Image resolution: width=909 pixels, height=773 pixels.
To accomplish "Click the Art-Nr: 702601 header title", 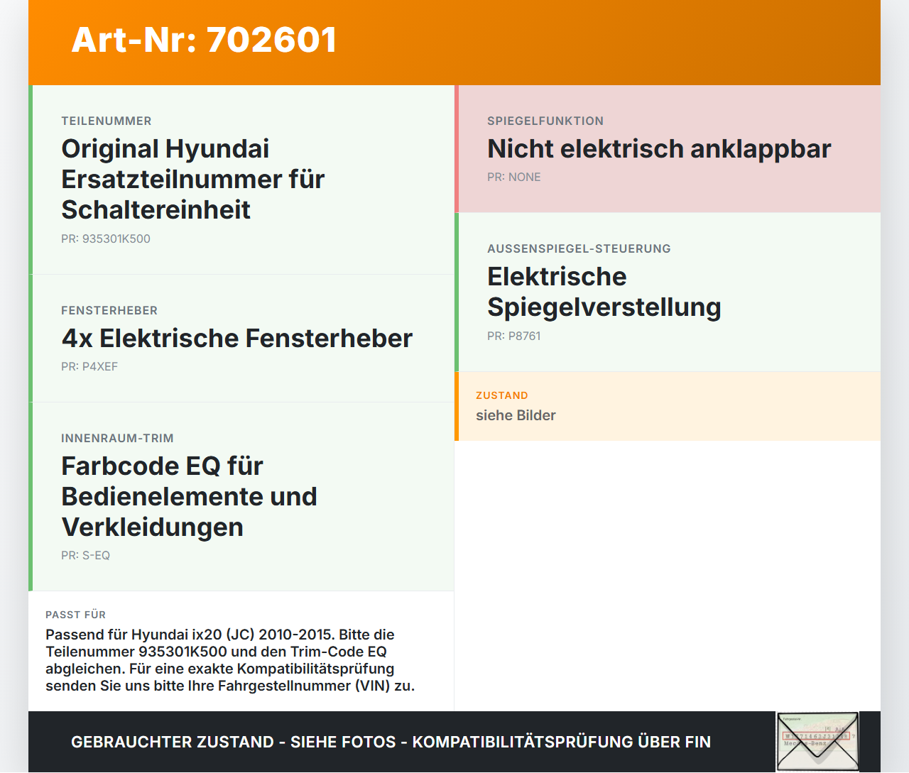I will (x=204, y=40).
